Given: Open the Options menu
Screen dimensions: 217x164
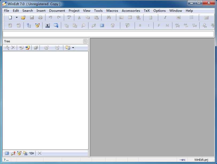Looking at the screenshot, I should (160, 11).
